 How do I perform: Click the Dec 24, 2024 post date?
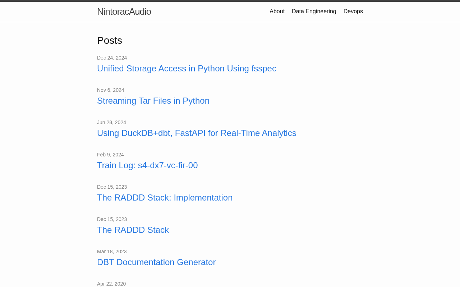point(112,58)
